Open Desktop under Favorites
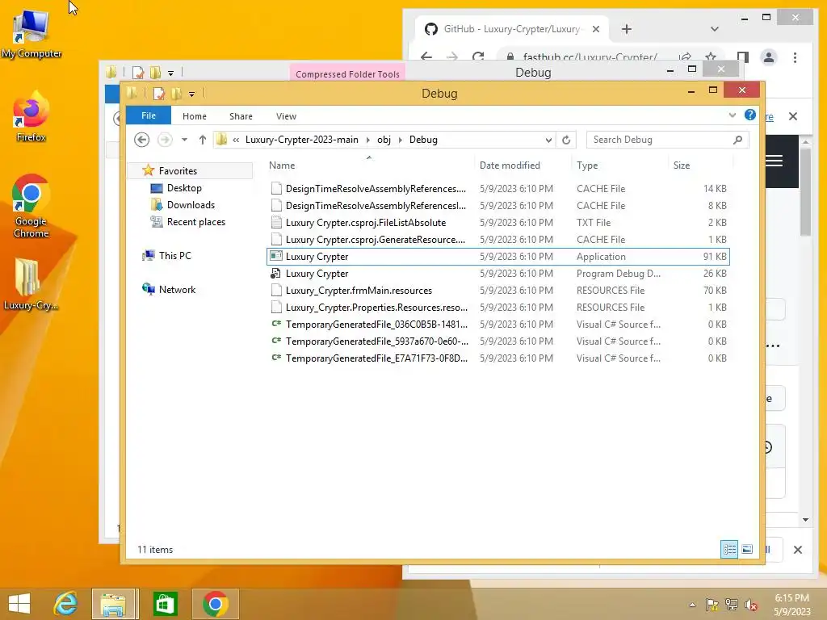Image resolution: width=827 pixels, height=620 pixels. click(x=184, y=187)
